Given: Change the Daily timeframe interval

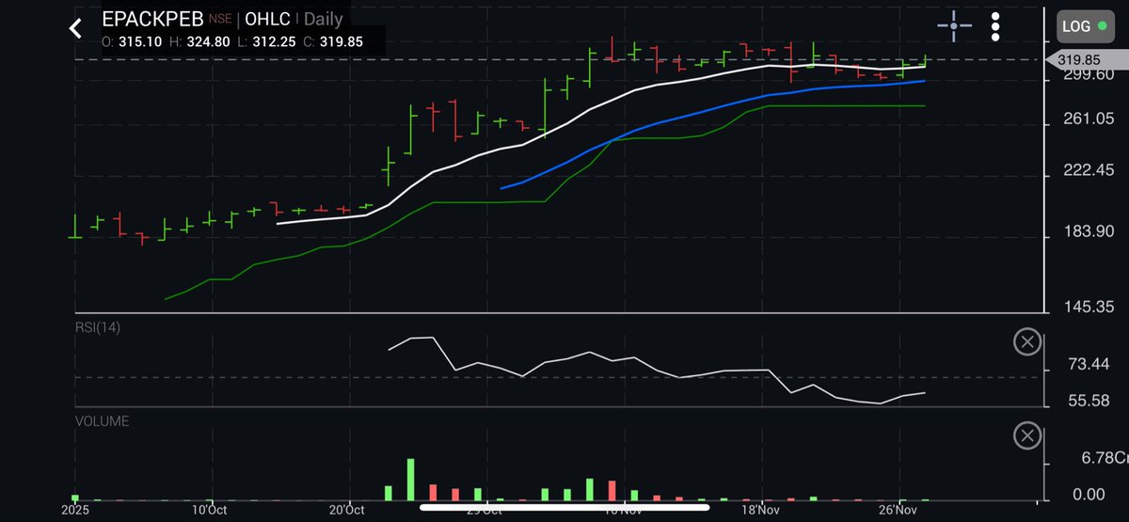Looking at the screenshot, I should coord(324,18).
